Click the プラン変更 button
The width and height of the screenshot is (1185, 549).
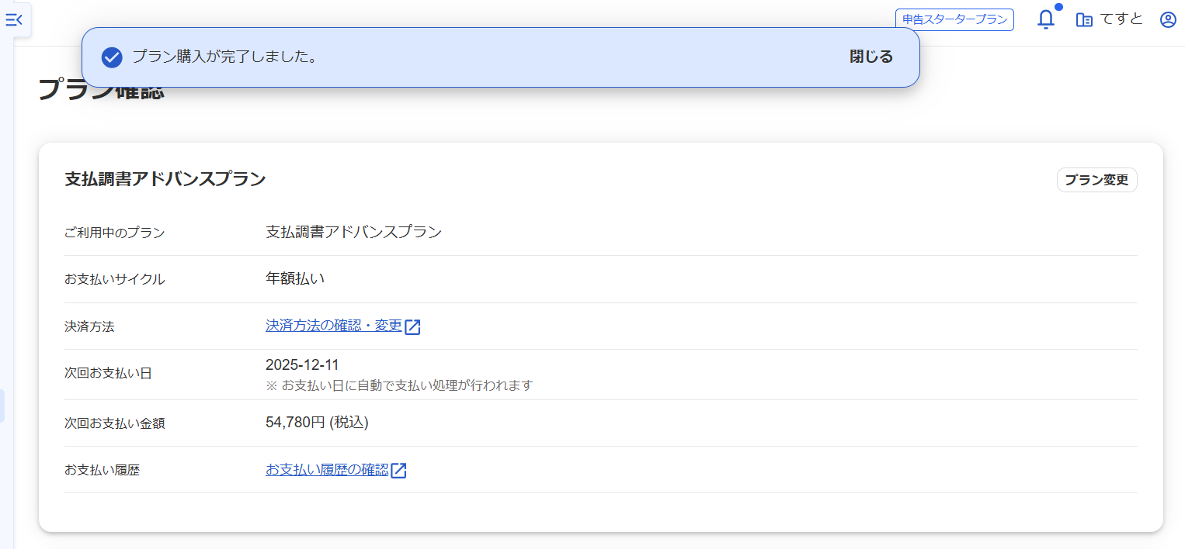pyautogui.click(x=1096, y=180)
